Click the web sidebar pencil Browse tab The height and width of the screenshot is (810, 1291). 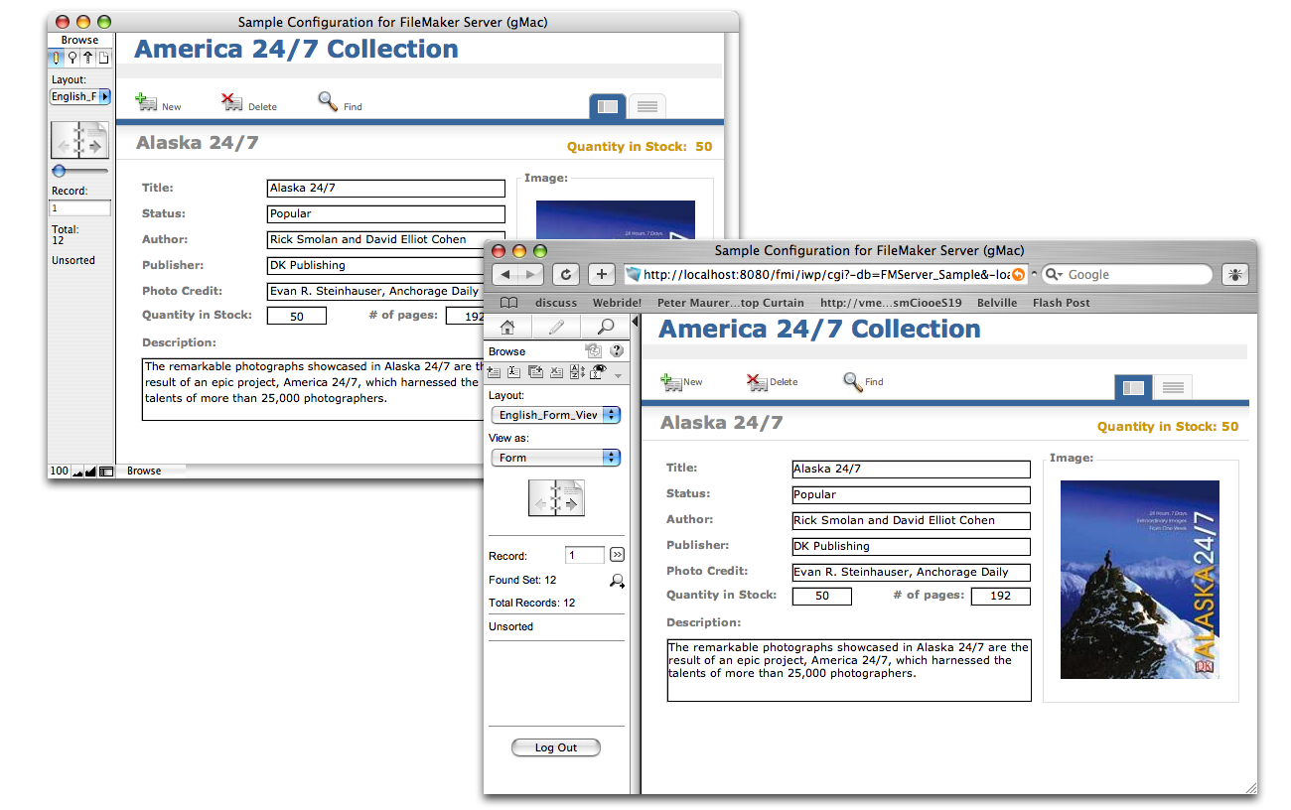coord(556,327)
